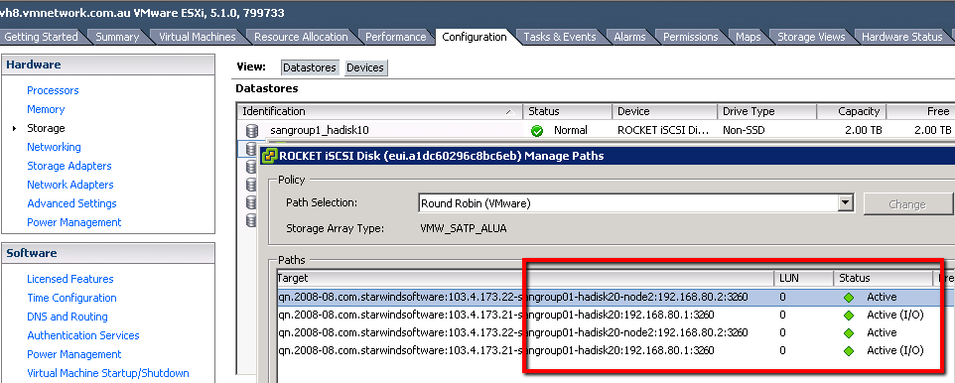The image size is (955, 383).
Task: Switch view to Datastores
Action: (x=310, y=67)
